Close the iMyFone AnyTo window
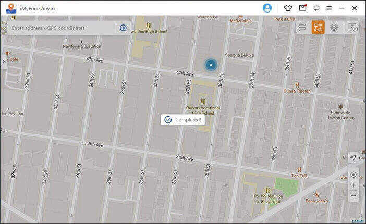 click(355, 8)
